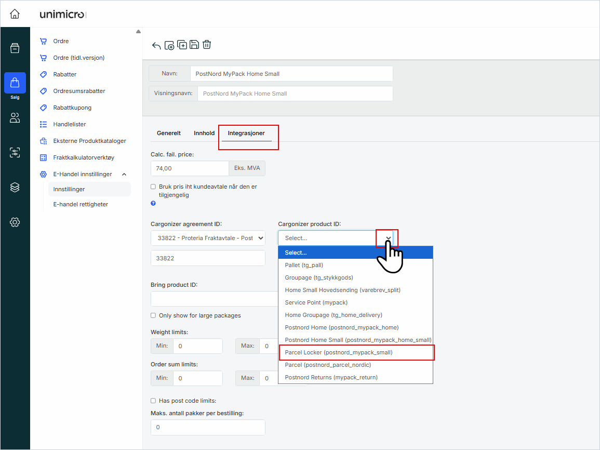
Task: Click the blue help question mark icon
Action: pos(153,203)
